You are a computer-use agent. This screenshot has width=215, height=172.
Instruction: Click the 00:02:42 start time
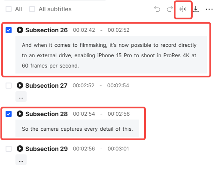click(x=84, y=30)
